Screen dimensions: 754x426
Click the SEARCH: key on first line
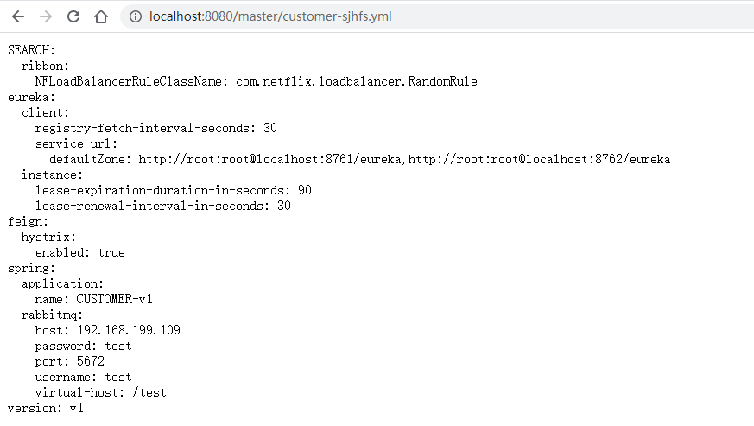(32, 50)
